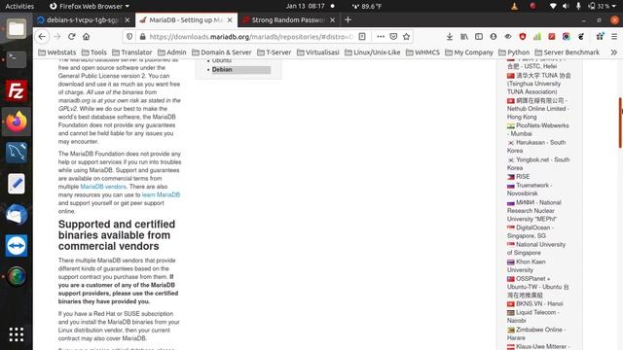Launch TeamViewer from the dock
Viewport: 623px width, 350px height.
17,246
